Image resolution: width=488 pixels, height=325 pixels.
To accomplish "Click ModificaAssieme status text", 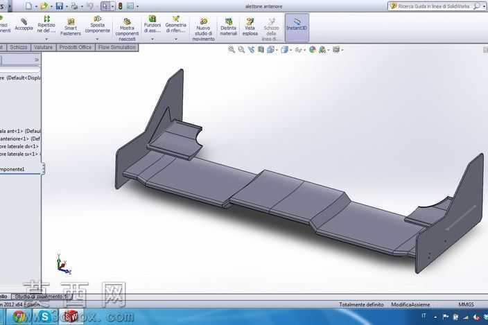I will click(x=410, y=304).
